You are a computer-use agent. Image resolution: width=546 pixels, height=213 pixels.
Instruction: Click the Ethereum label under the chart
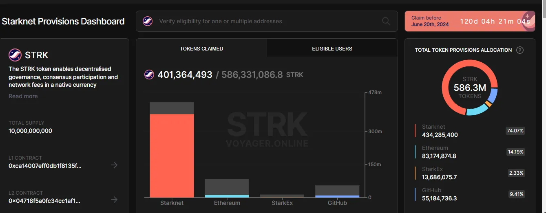point(227,203)
